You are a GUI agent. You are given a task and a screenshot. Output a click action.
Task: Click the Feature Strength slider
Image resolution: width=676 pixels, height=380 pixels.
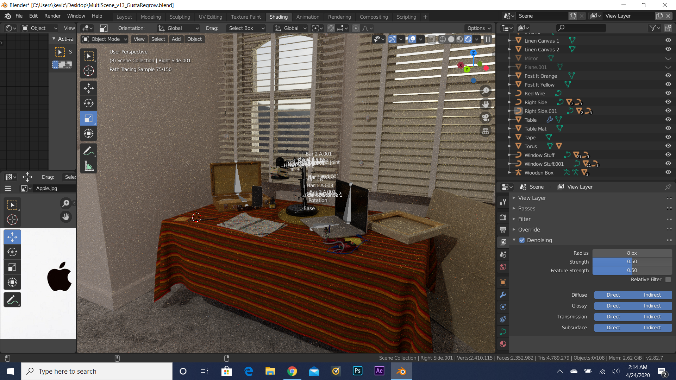click(632, 270)
